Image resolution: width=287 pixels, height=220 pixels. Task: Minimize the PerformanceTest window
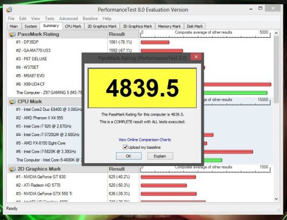point(251,9)
